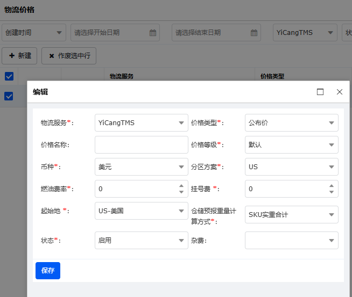Viewport: 352px width, 297px height.
Task: Open the 价格类型 dropdown showing 公布价
Action: [x=332, y=123]
